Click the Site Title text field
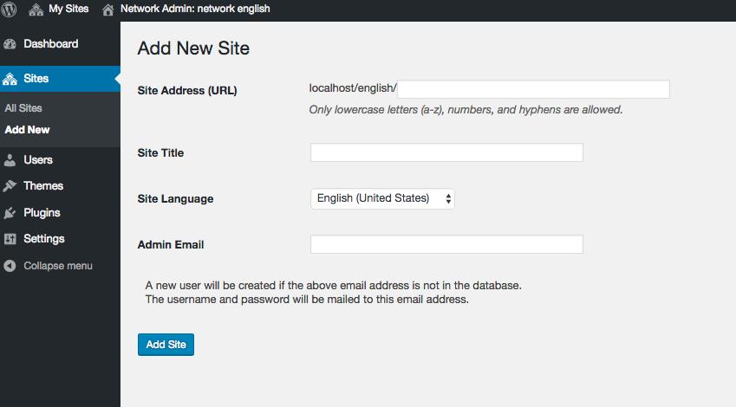The image size is (736, 407). (446, 152)
